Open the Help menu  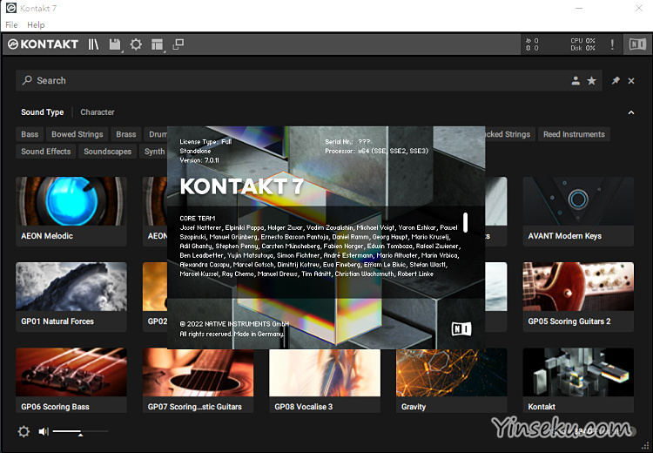pyautogui.click(x=35, y=25)
